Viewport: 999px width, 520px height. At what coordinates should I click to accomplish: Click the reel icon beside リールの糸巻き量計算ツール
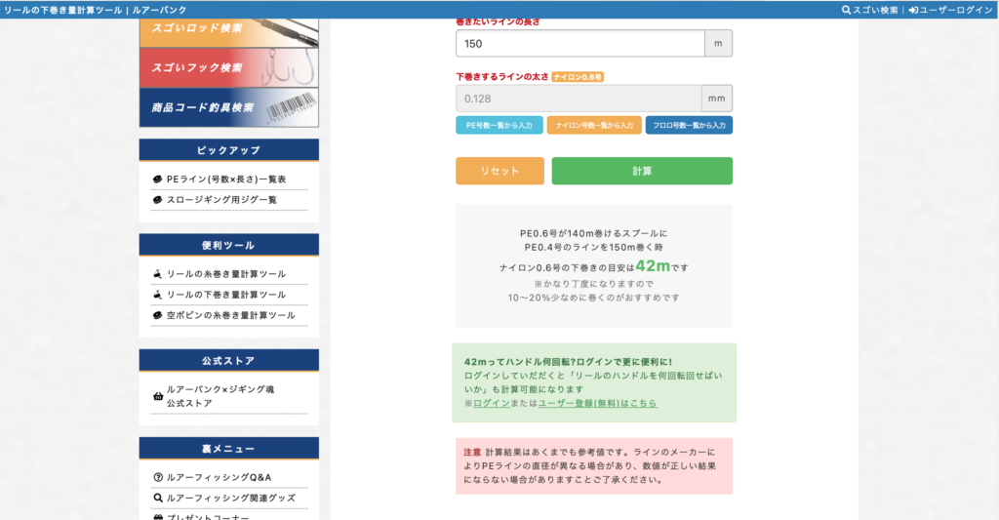click(157, 274)
